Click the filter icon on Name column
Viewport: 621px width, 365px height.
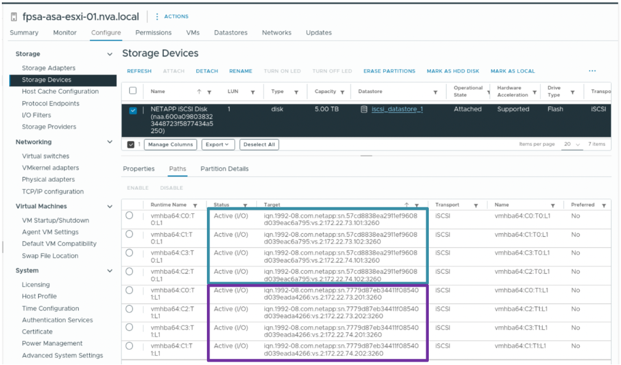(209, 92)
